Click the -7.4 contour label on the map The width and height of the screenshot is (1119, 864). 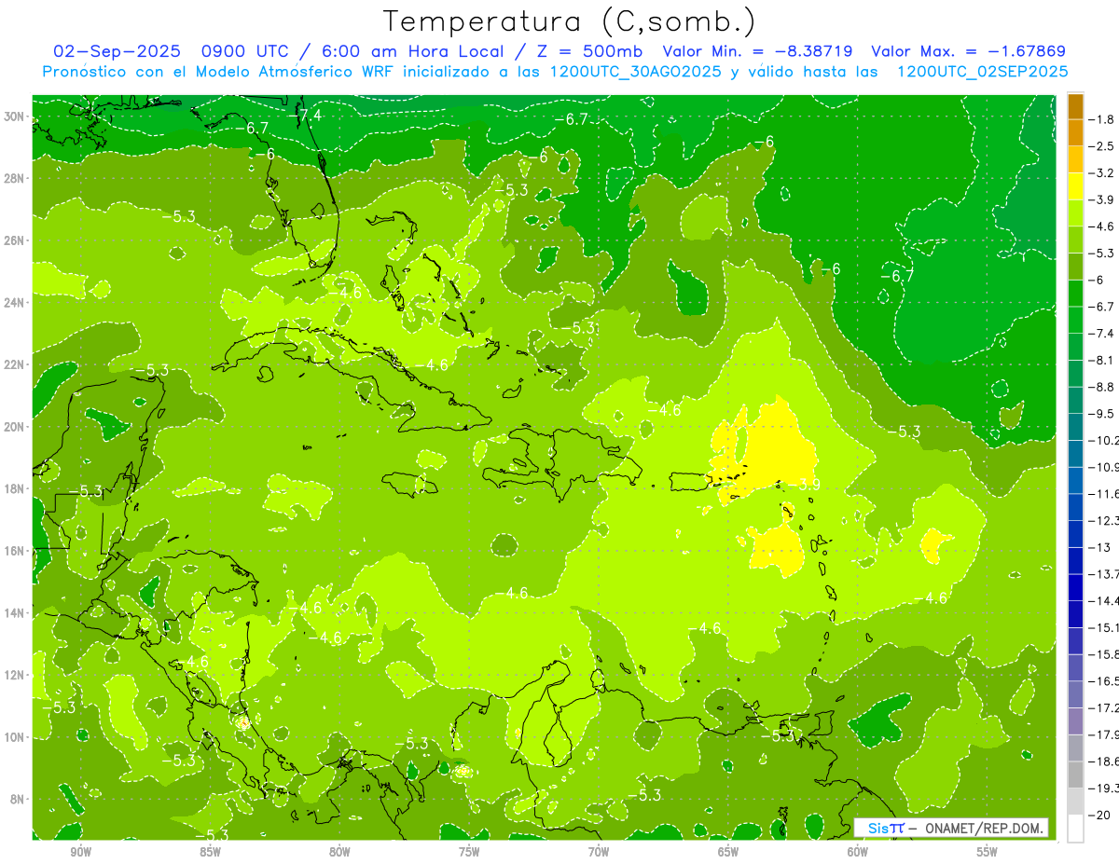click(304, 115)
